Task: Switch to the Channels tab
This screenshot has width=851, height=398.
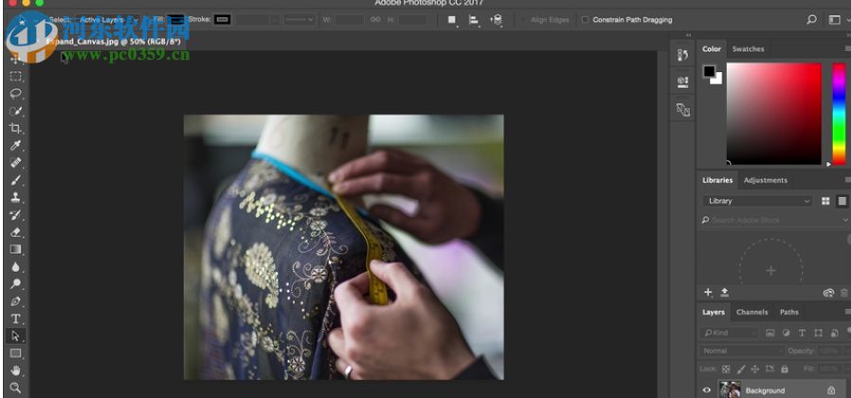Action: tap(751, 312)
